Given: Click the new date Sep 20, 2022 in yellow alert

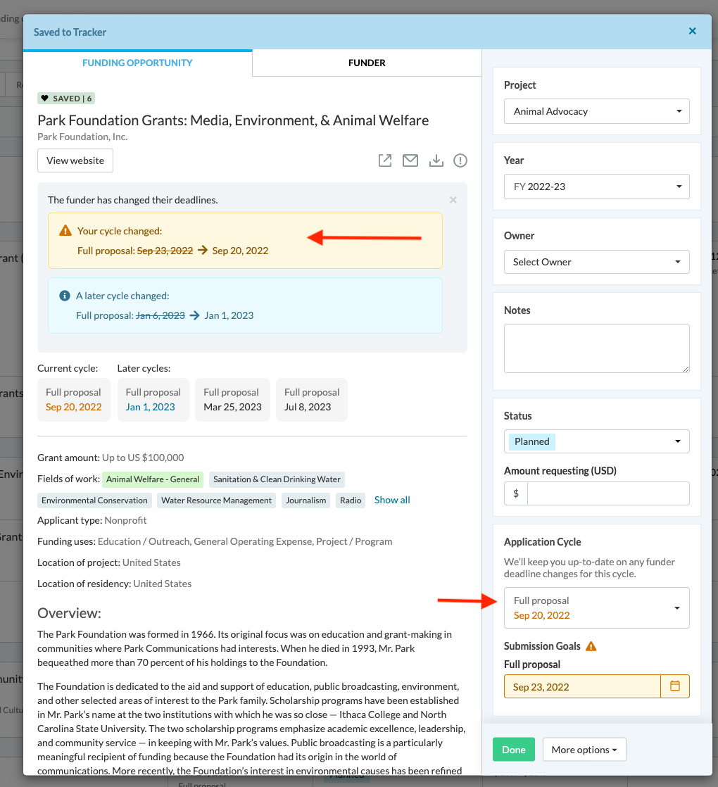Looking at the screenshot, I should pos(240,251).
